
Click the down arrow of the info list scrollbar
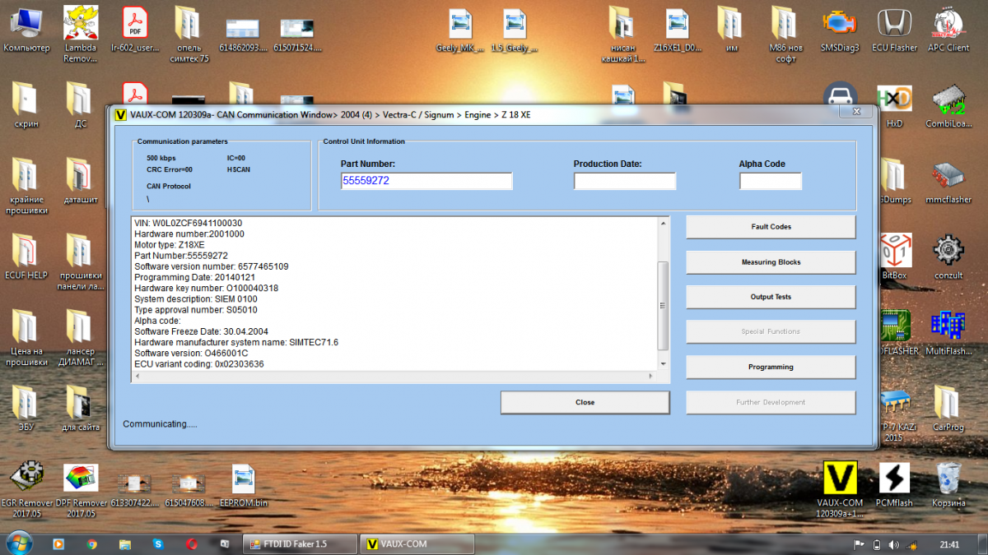(x=663, y=363)
